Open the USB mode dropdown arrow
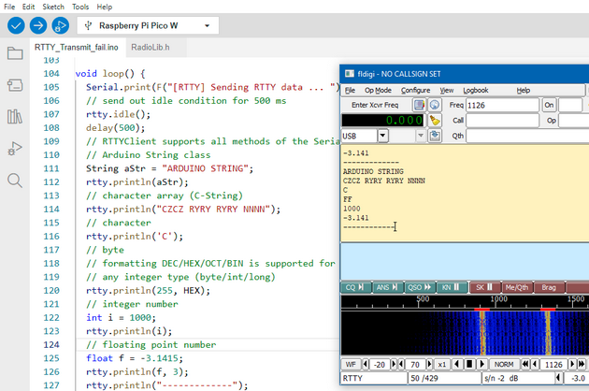The height and width of the screenshot is (391, 589). (x=382, y=136)
